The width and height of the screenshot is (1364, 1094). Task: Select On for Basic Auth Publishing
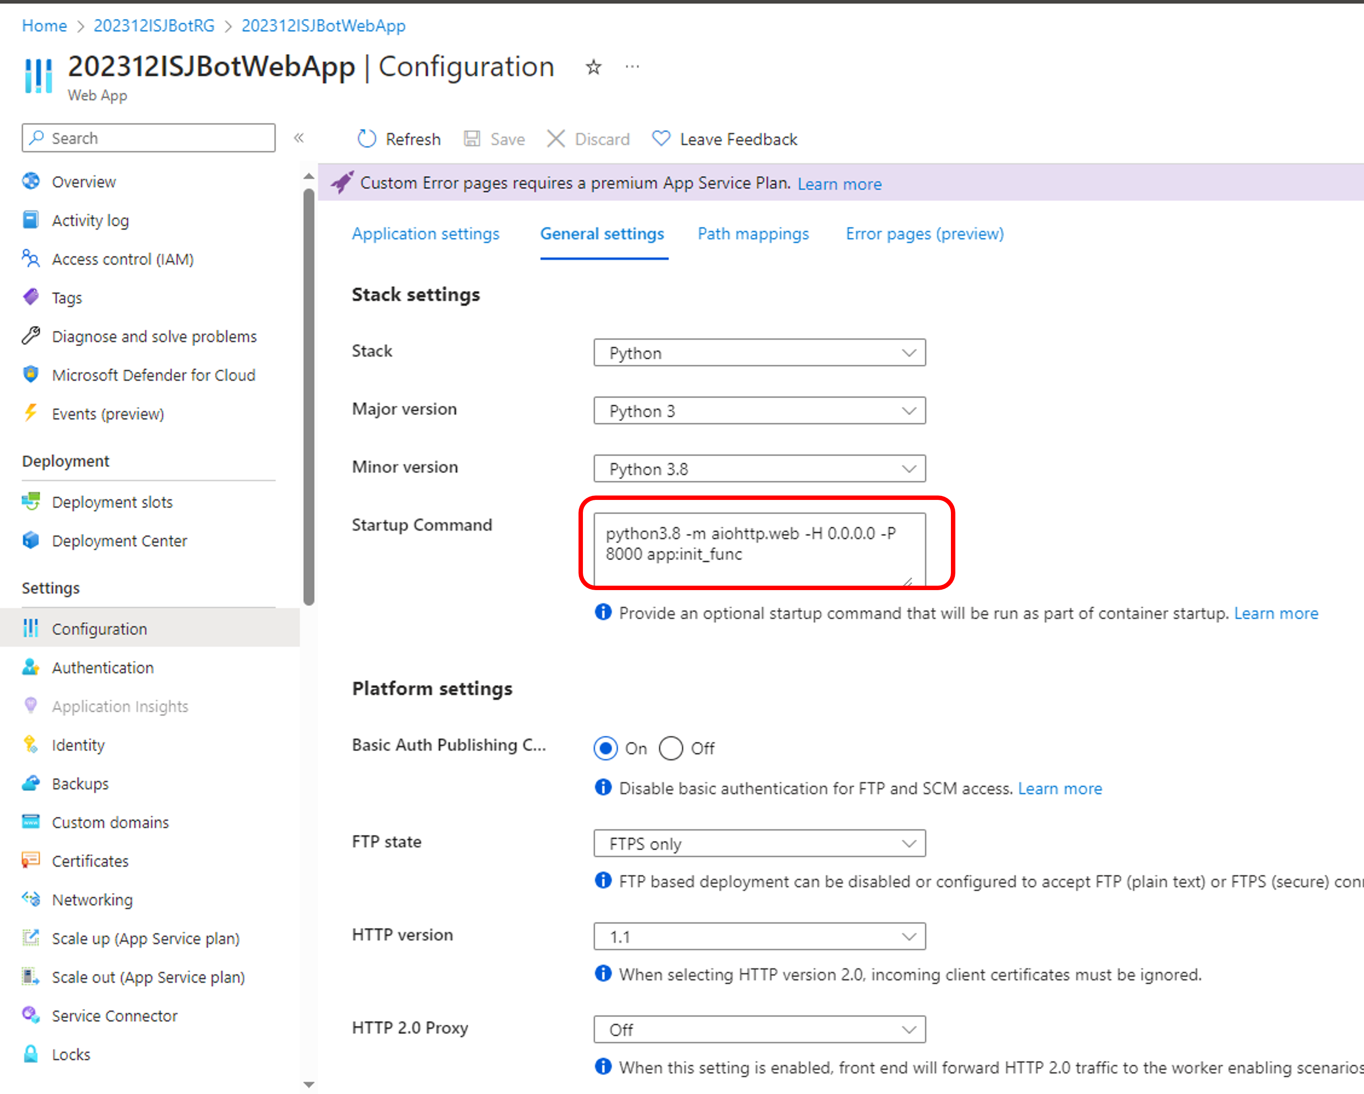click(x=605, y=748)
